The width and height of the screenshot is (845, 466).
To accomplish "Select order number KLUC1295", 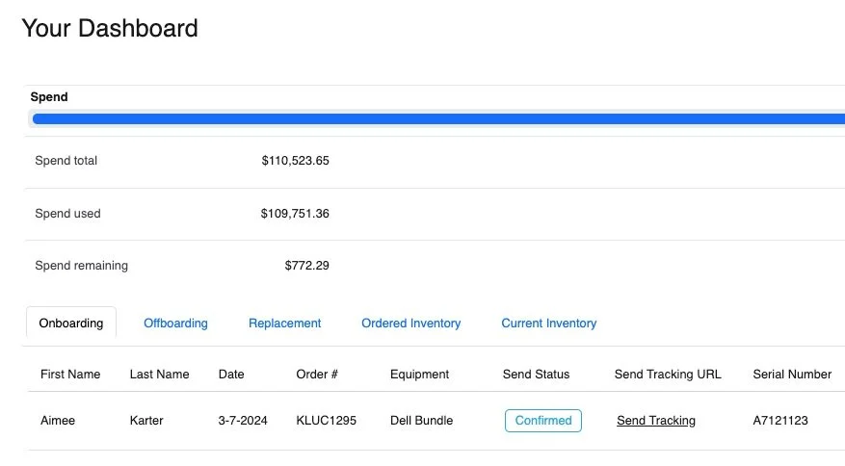I will 326,421.
